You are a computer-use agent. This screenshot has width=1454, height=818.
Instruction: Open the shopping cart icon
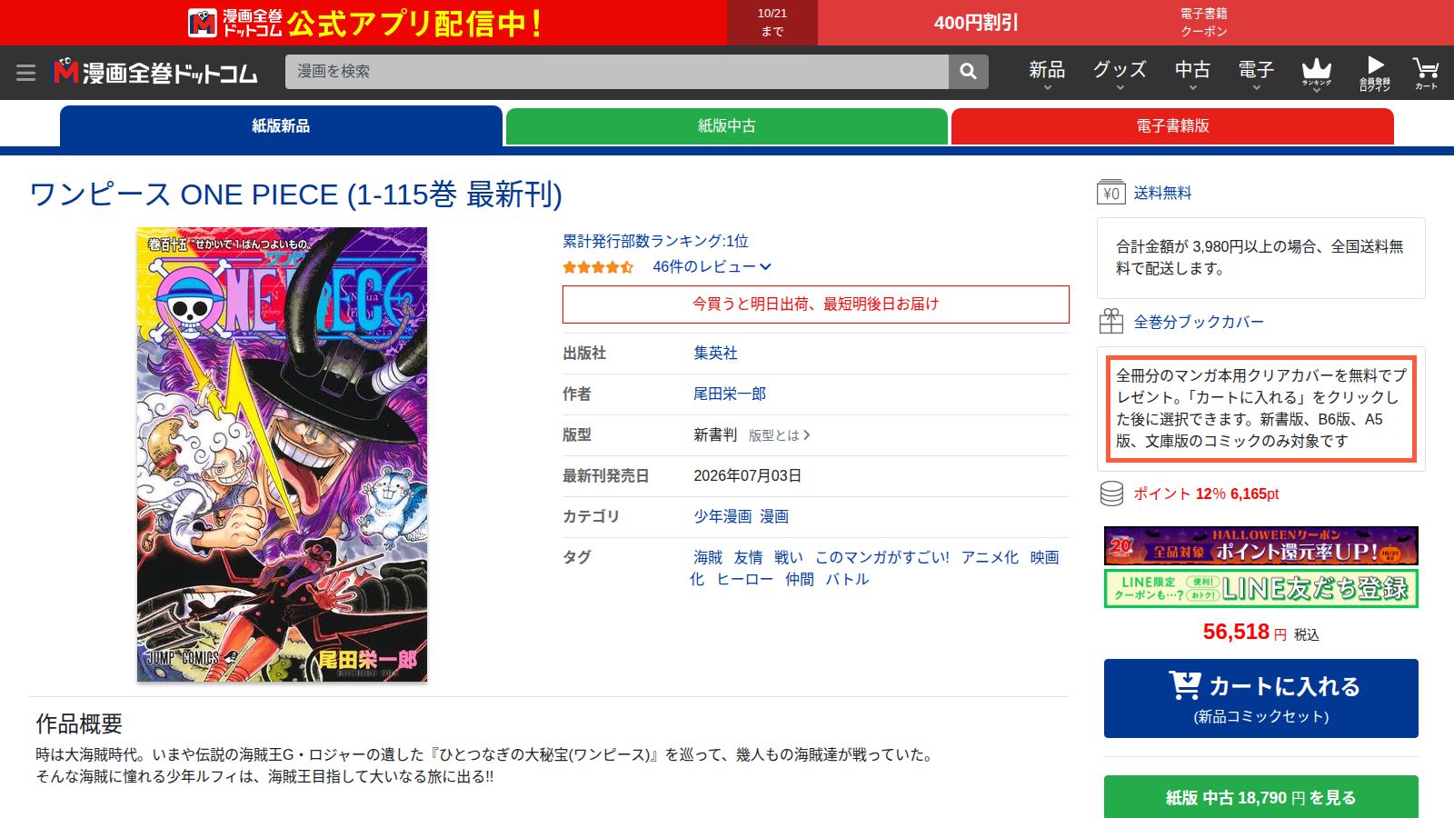click(1426, 73)
